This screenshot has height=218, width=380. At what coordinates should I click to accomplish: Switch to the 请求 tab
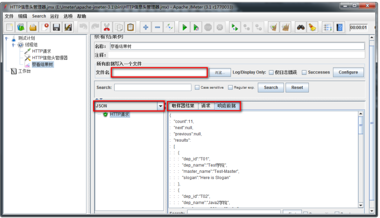[x=206, y=106]
